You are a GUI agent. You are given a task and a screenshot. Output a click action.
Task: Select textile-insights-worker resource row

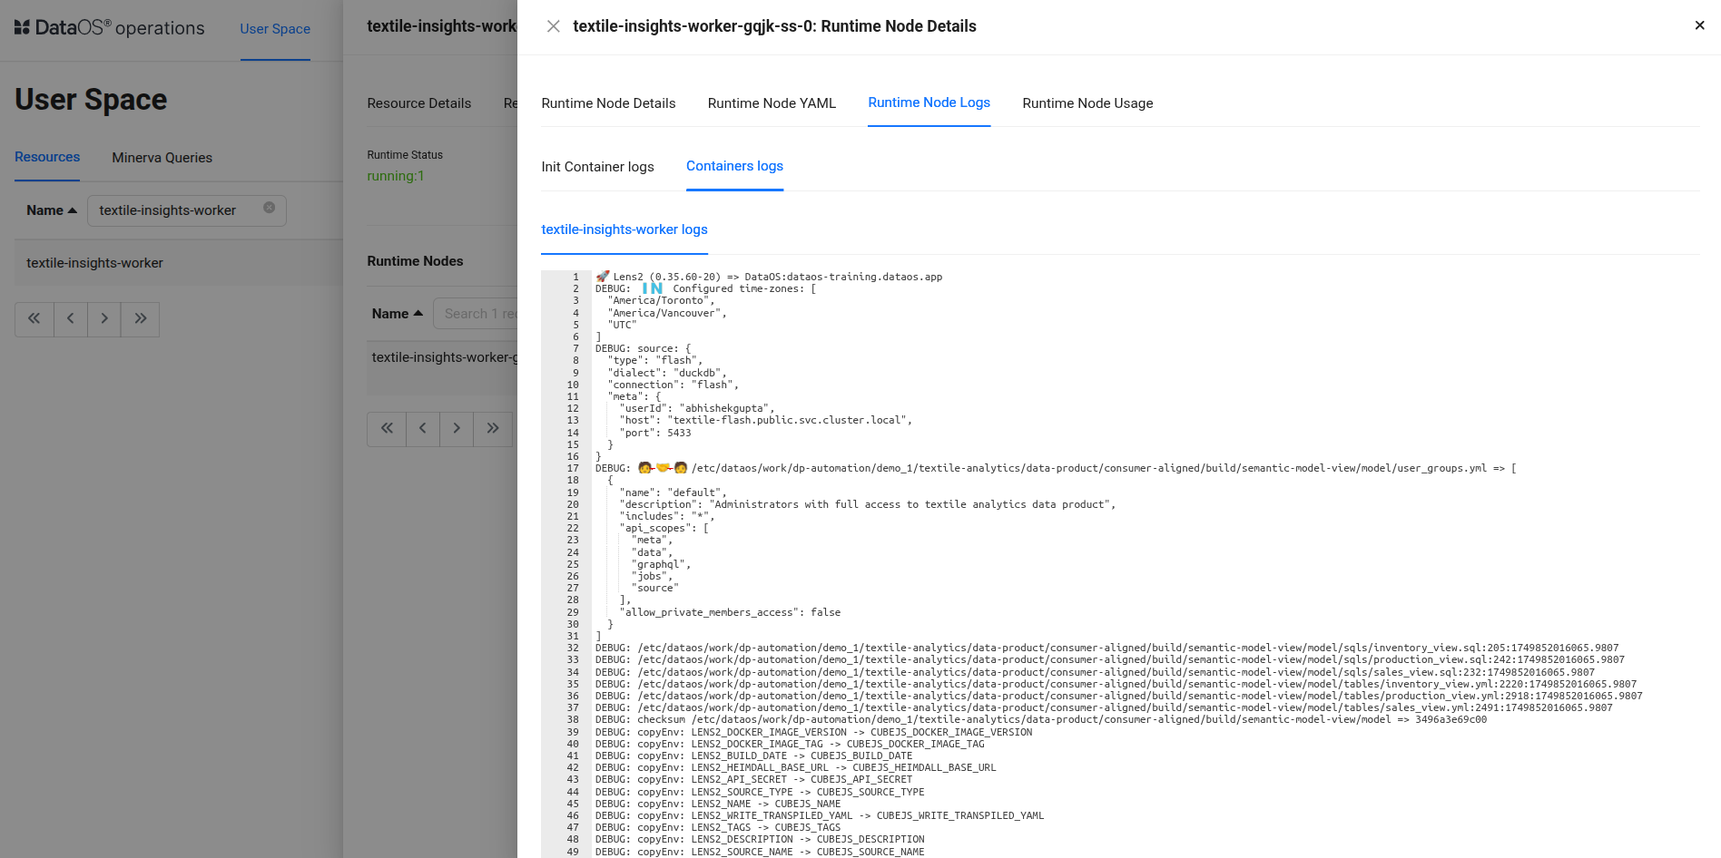tap(95, 263)
